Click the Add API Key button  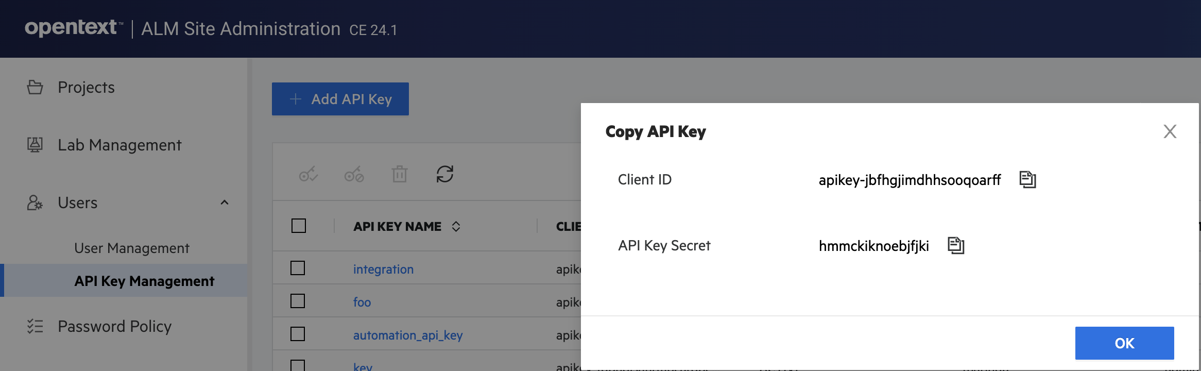tap(340, 99)
